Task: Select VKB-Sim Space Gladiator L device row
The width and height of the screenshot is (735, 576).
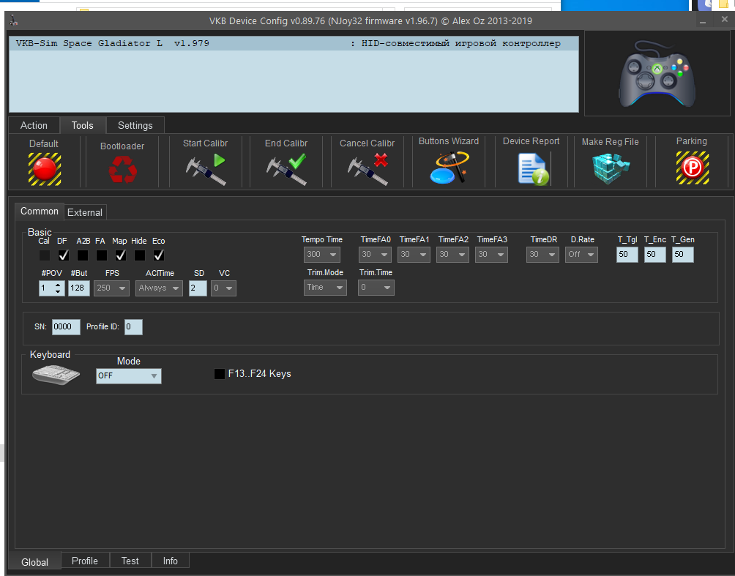Action: [294, 44]
